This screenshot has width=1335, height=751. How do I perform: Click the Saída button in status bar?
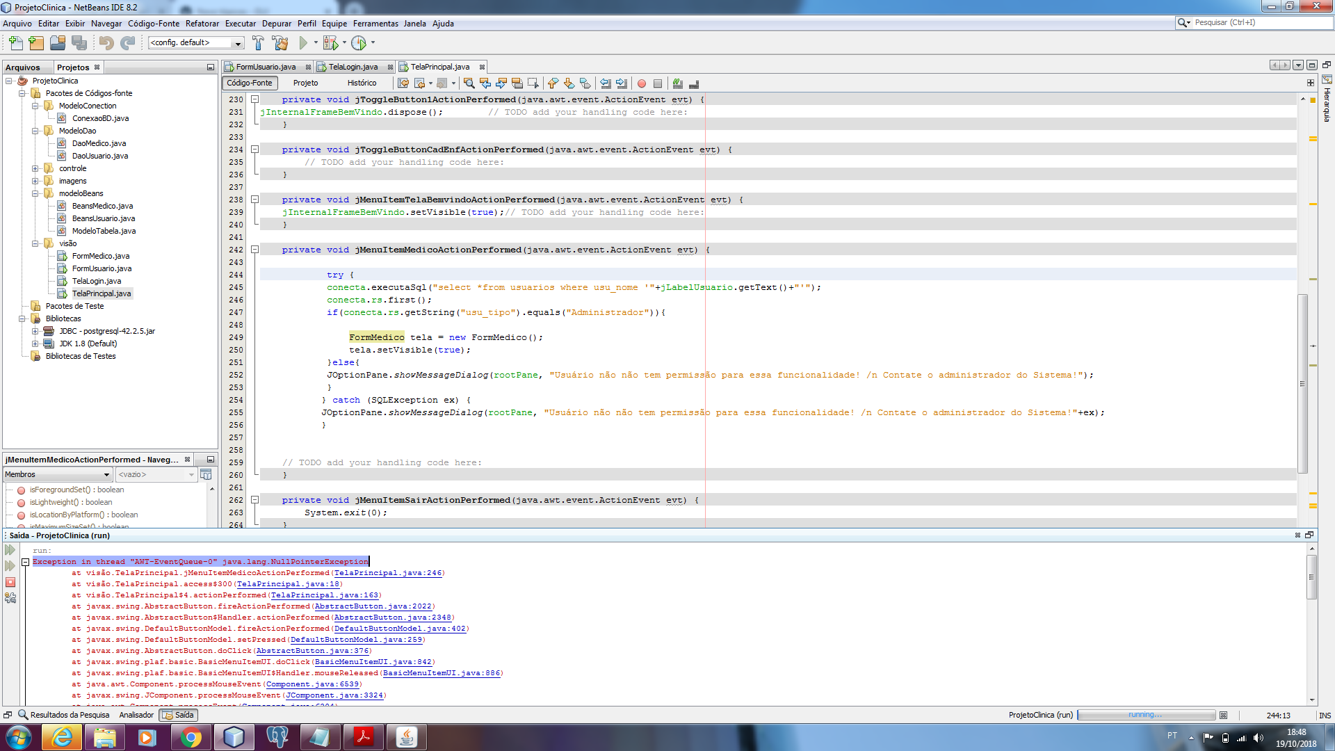(x=179, y=715)
